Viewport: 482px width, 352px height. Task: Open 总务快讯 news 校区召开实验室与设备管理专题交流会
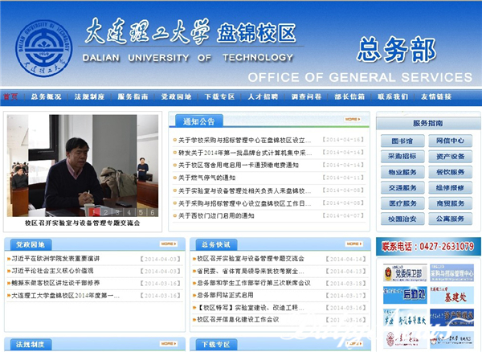click(251, 259)
